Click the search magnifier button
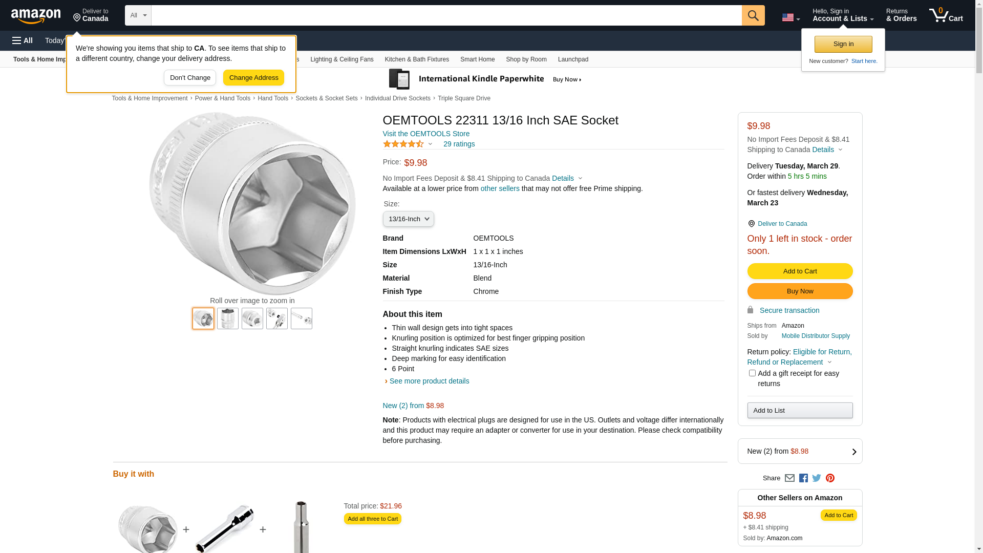 point(753,15)
